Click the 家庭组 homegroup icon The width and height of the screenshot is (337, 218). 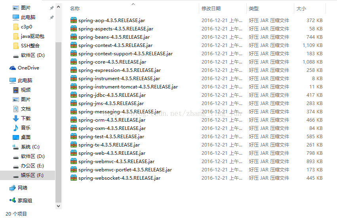[13, 200]
